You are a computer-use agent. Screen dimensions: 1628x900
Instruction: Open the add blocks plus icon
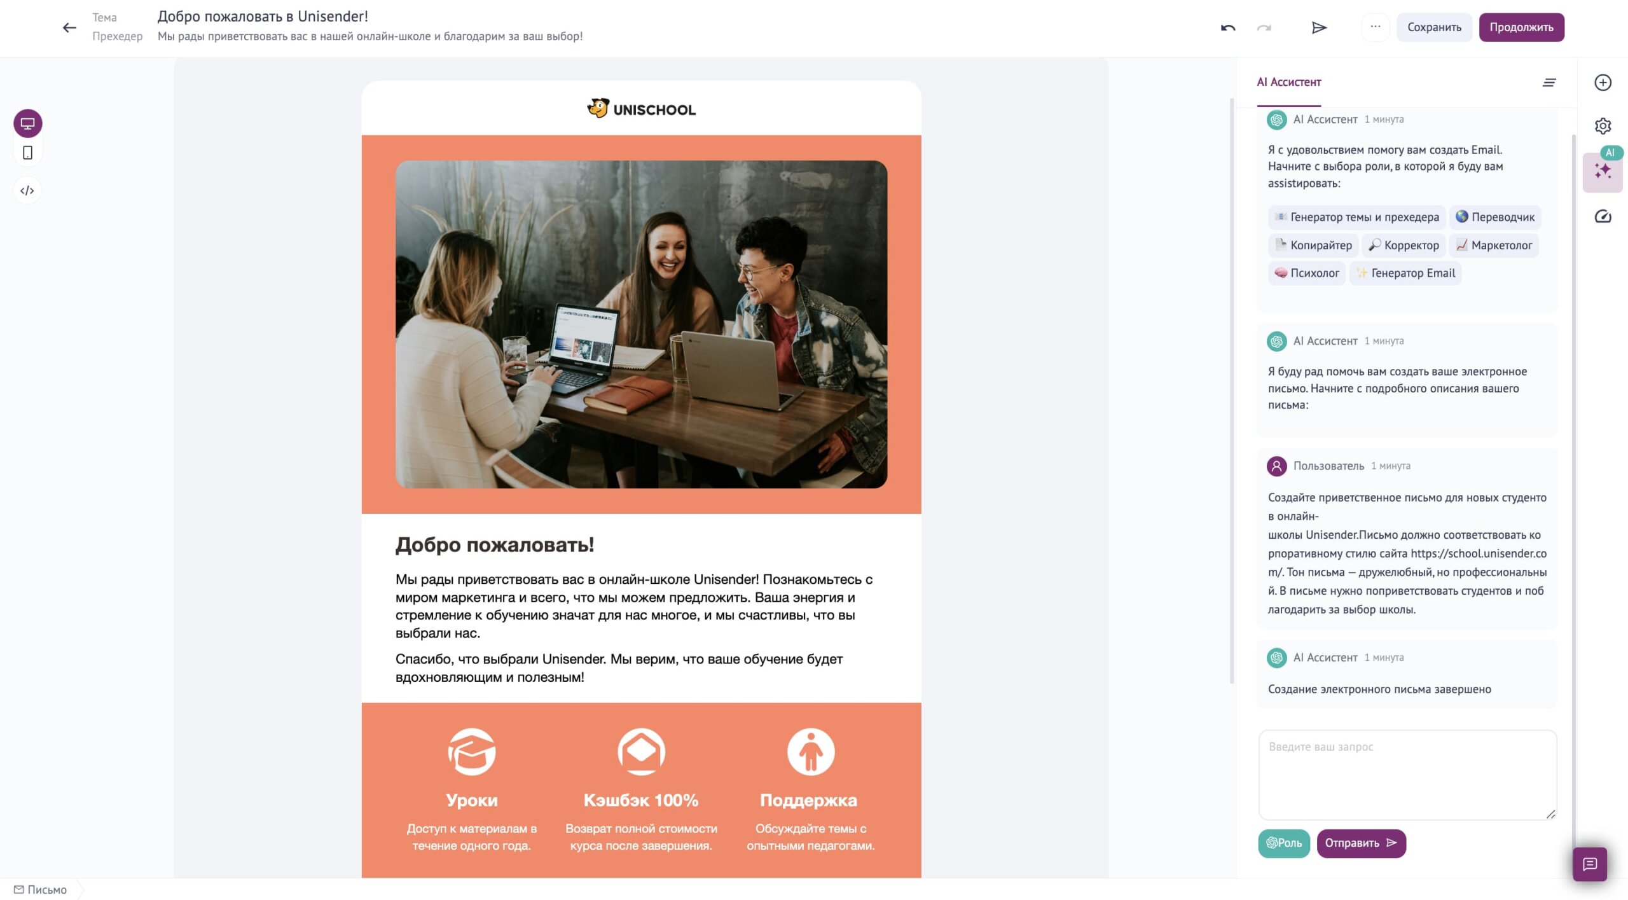[x=1602, y=83]
